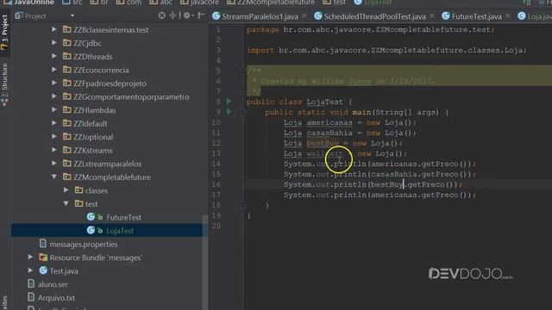Expand the ZZCjdbc folder
552x310 pixels.
pos(54,43)
